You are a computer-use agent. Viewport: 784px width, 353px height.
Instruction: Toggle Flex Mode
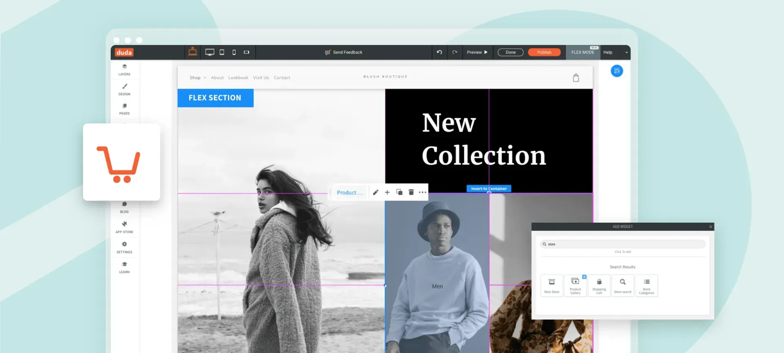tap(583, 52)
